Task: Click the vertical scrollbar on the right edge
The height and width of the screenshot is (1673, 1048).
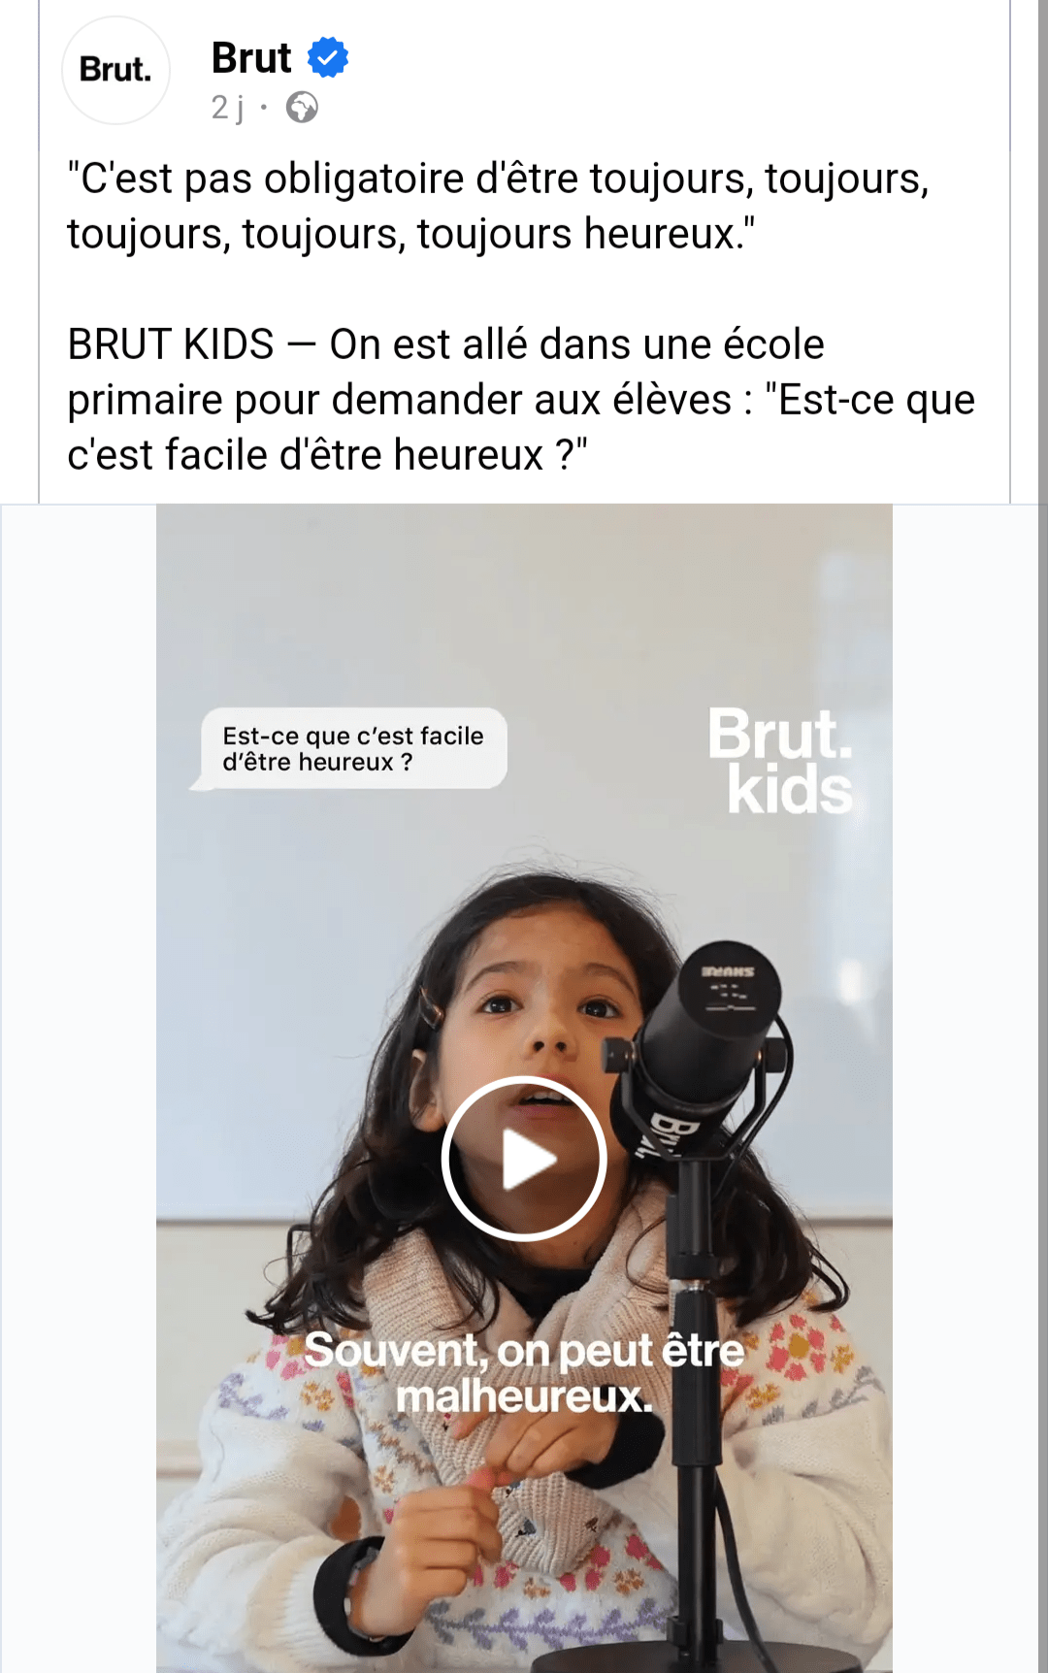Action: click(1043, 836)
